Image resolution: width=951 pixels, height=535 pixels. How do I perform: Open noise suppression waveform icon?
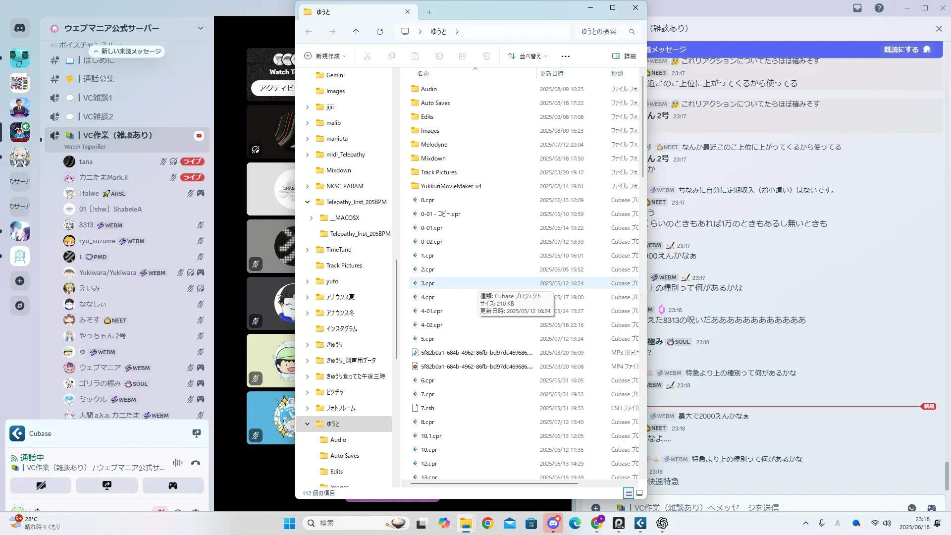178,463
